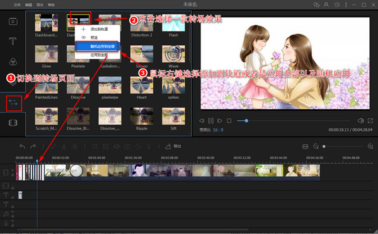Screen dimensions: 378x234
Task: Open the text (T) sidebar panel
Action: (13, 41)
